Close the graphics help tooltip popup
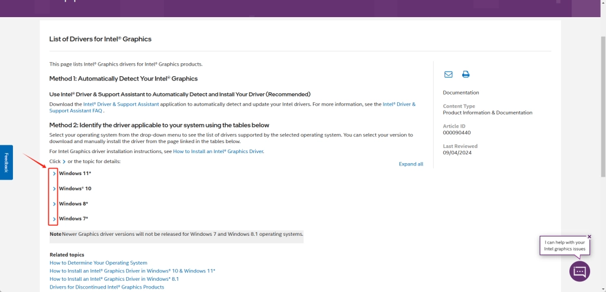The image size is (606, 292). tap(589, 236)
